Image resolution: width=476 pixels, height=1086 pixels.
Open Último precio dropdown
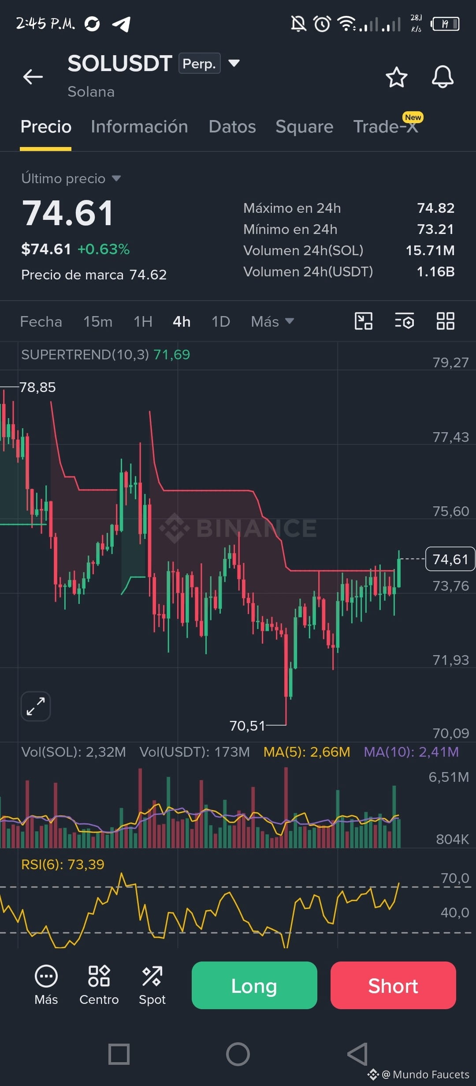click(71, 178)
